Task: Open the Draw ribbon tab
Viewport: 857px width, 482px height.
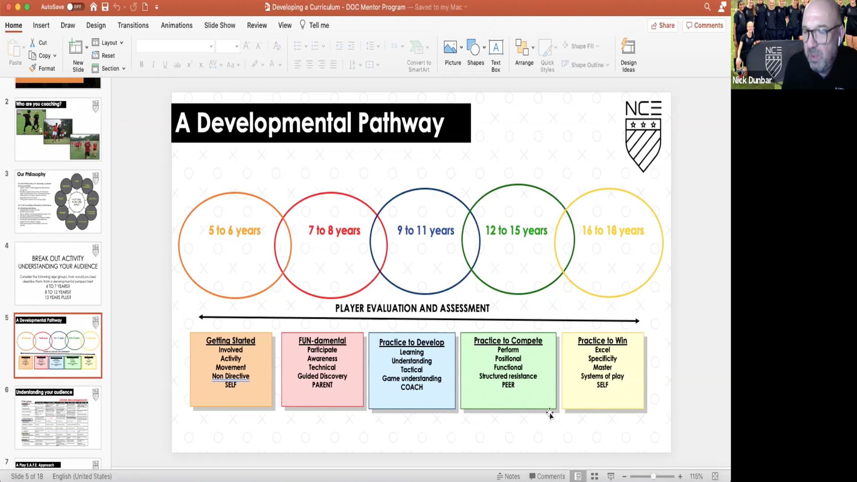Action: point(68,25)
